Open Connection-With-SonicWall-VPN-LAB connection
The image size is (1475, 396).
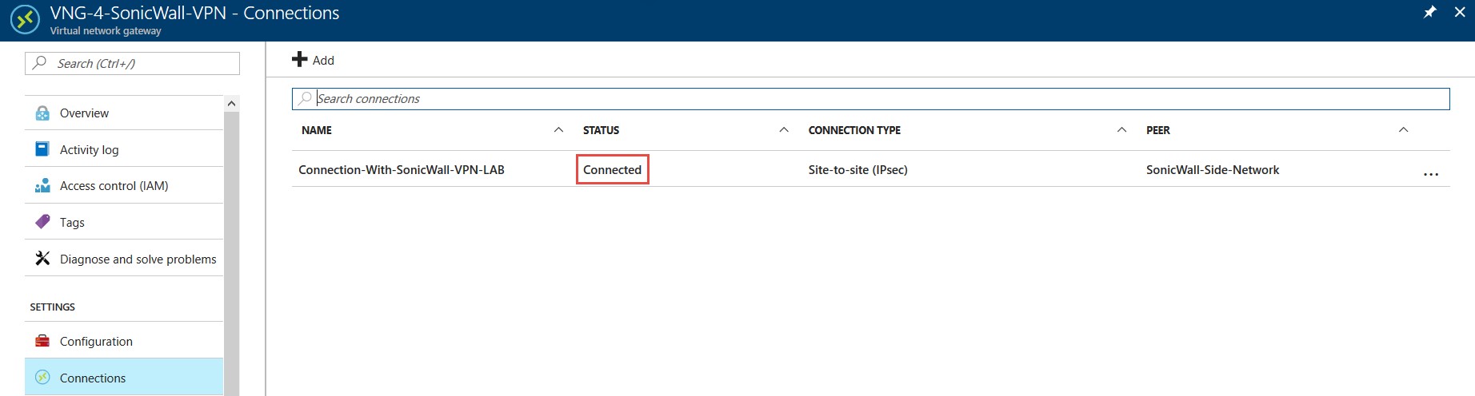click(x=401, y=169)
